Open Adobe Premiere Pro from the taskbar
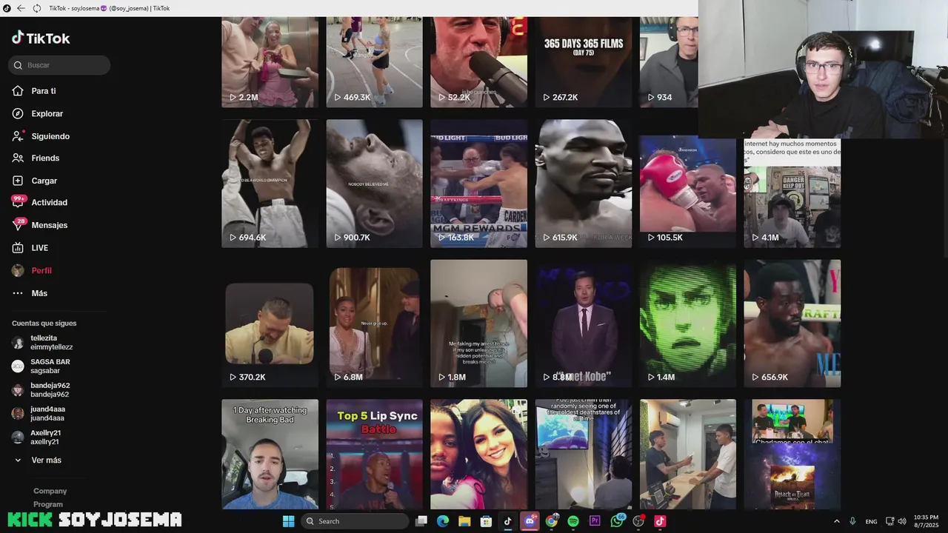Image resolution: width=948 pixels, height=533 pixels. (x=595, y=521)
